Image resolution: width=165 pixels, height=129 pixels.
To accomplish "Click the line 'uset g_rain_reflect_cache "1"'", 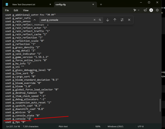I will tap(26, 34).
